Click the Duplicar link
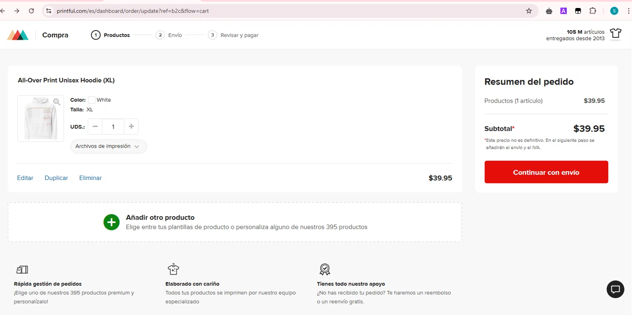This screenshot has width=632, height=315. [56, 178]
